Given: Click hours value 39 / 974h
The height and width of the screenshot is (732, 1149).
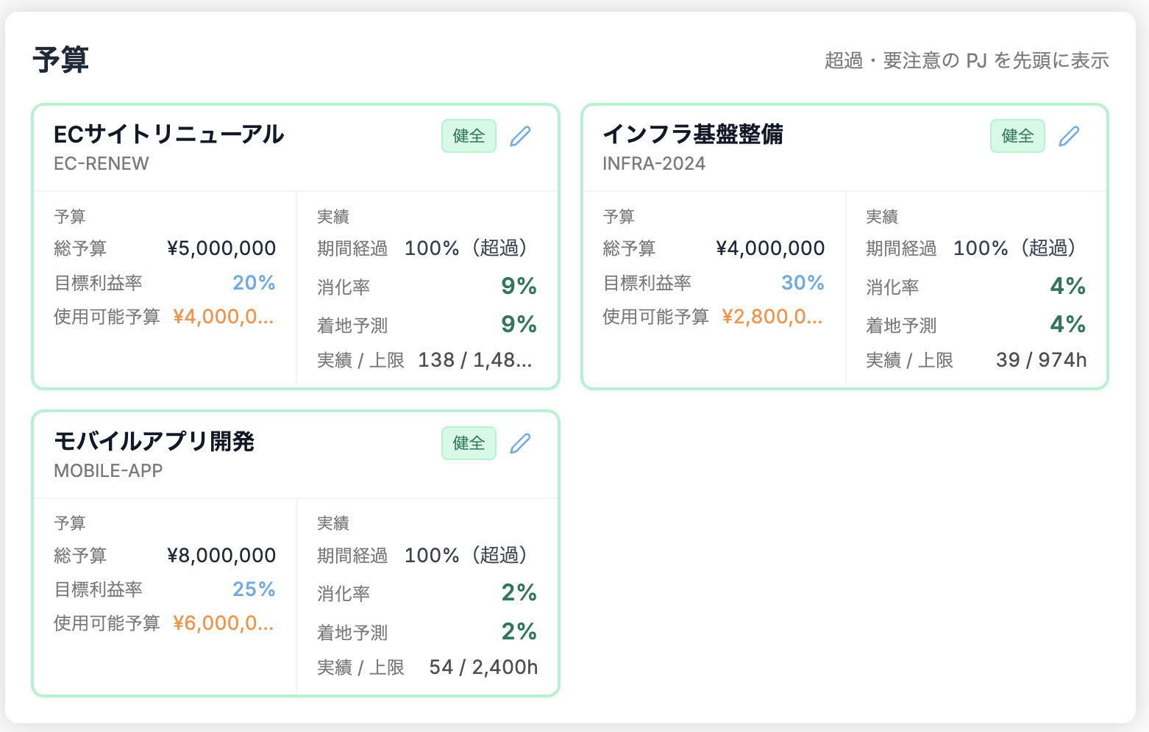Looking at the screenshot, I should point(1041,360).
